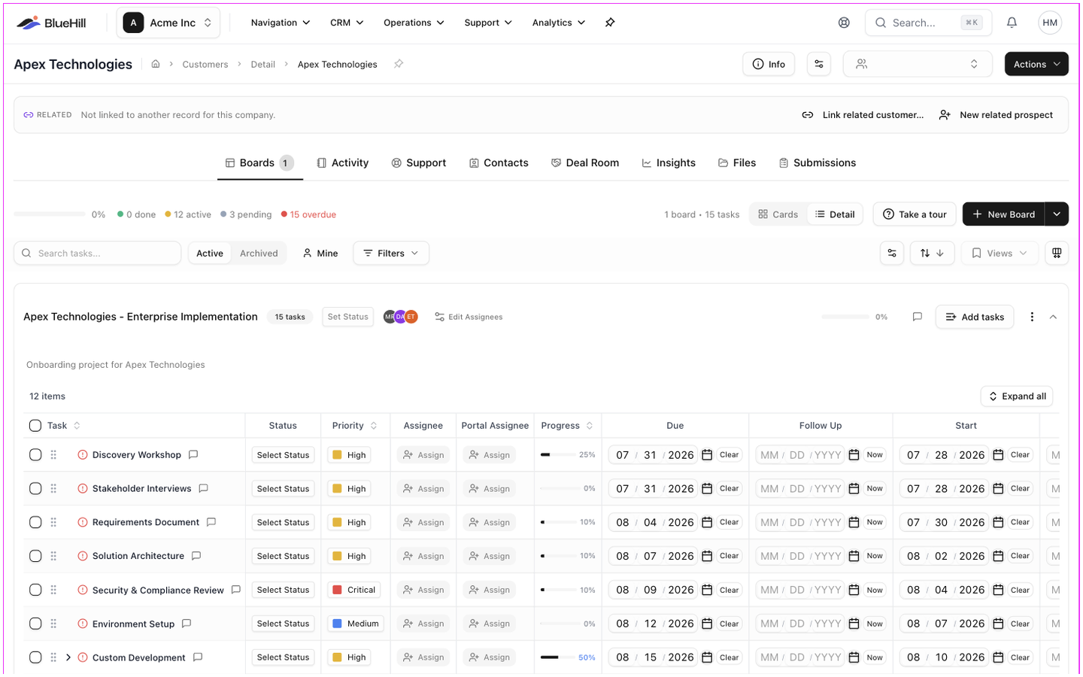Open the Actions dropdown

pos(1036,64)
